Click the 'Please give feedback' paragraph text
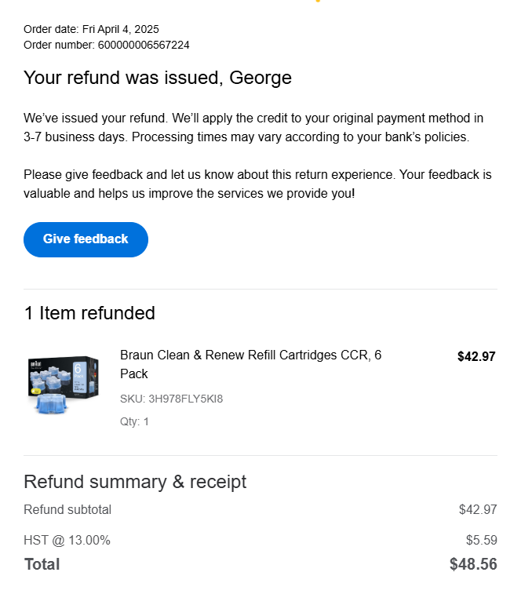 257,183
